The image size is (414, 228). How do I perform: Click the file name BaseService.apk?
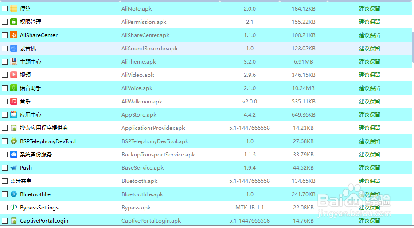pos(143,168)
